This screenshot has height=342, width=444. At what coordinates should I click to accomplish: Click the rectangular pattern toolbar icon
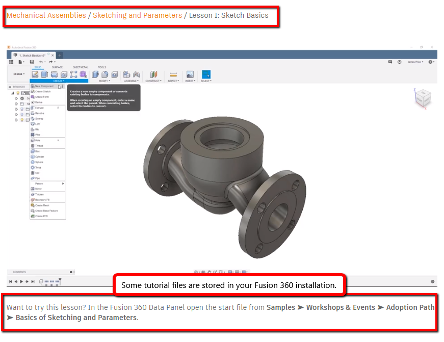[73, 74]
